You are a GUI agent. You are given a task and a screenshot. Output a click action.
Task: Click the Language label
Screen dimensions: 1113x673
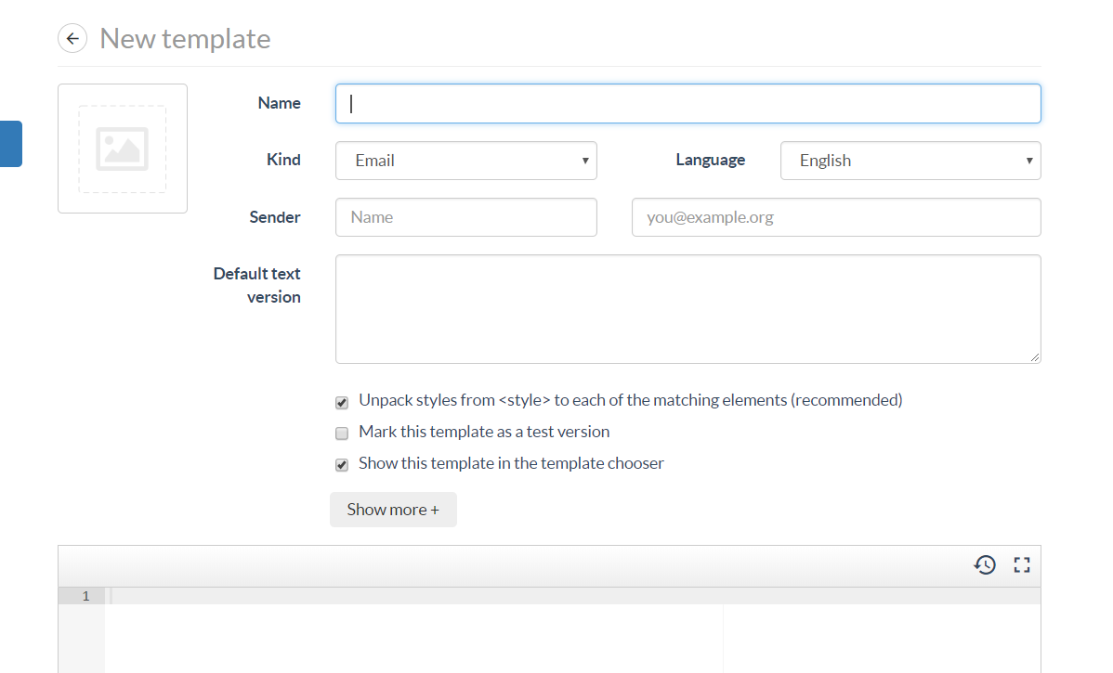click(711, 161)
